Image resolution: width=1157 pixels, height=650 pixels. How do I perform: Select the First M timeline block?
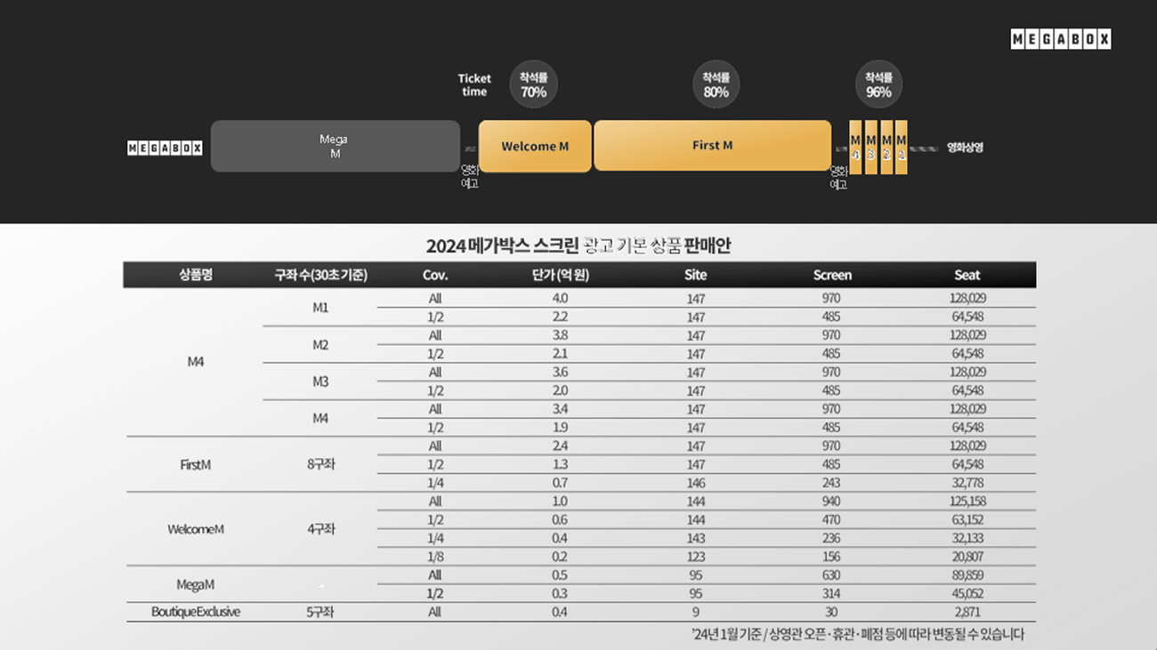712,146
